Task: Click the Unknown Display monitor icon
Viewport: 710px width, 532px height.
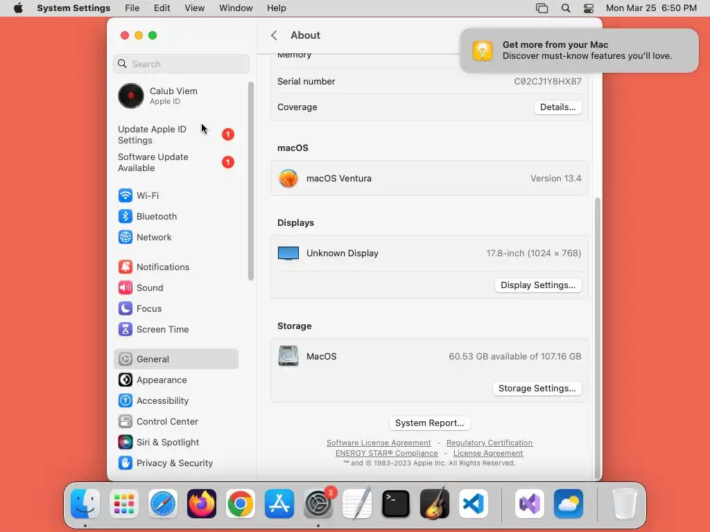Action: [288, 254]
